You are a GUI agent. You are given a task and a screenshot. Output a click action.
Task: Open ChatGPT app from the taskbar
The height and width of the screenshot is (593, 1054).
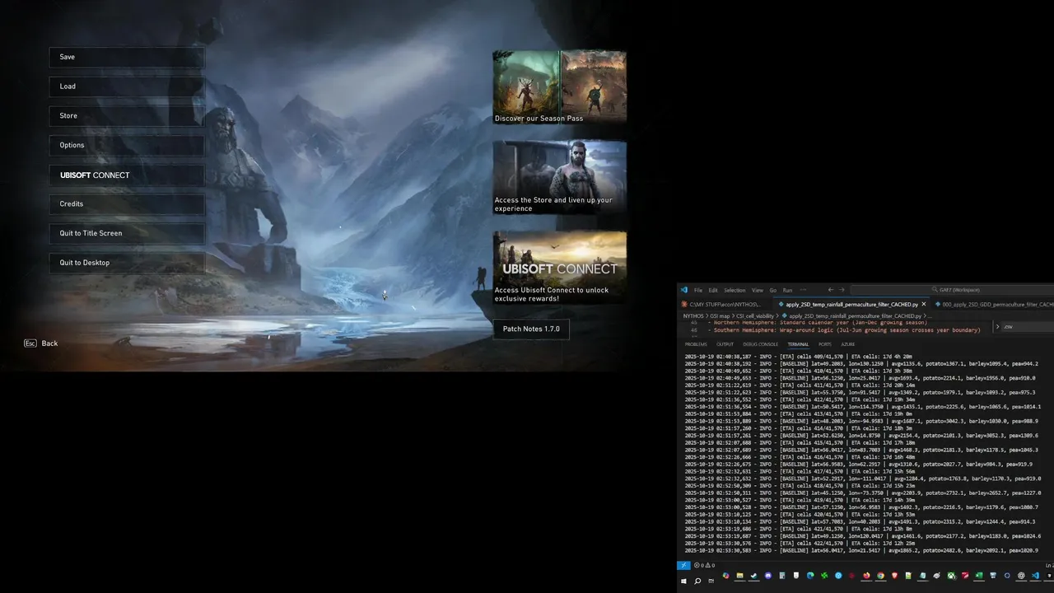[x=1020, y=576]
